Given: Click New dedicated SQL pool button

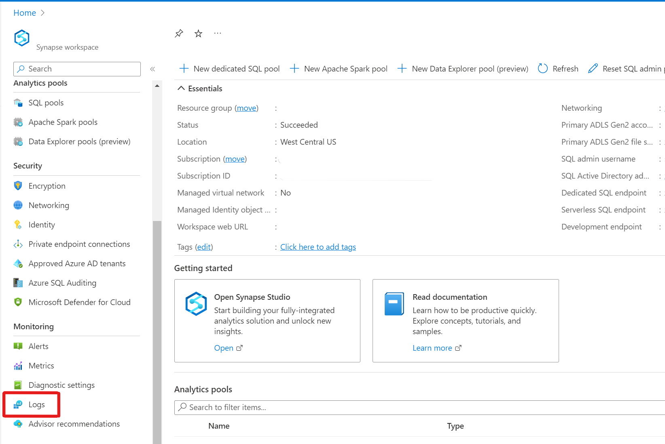Looking at the screenshot, I should [x=229, y=69].
